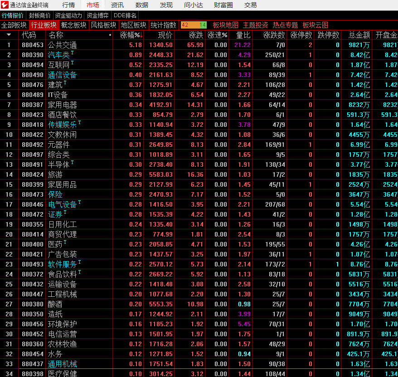This screenshot has width=398, height=377.
Task: Select the 封板竞价 sub-tab
Action: pos(39,15)
